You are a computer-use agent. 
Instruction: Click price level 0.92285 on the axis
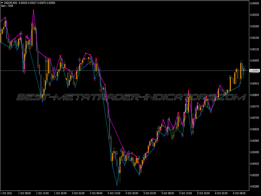coord(255,186)
